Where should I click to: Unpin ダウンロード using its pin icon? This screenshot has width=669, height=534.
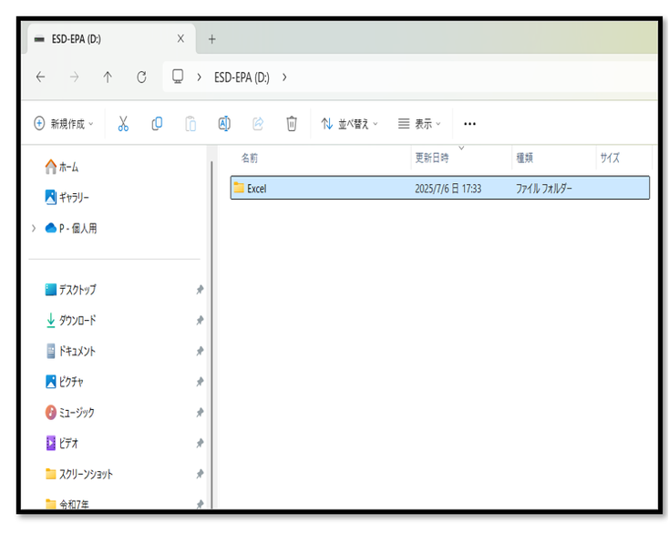pyautogui.click(x=200, y=321)
